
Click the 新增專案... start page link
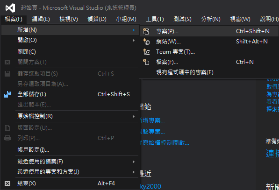152,120
